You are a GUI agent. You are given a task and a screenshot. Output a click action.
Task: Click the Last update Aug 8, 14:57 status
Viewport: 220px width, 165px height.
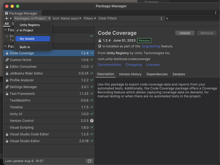24,161
